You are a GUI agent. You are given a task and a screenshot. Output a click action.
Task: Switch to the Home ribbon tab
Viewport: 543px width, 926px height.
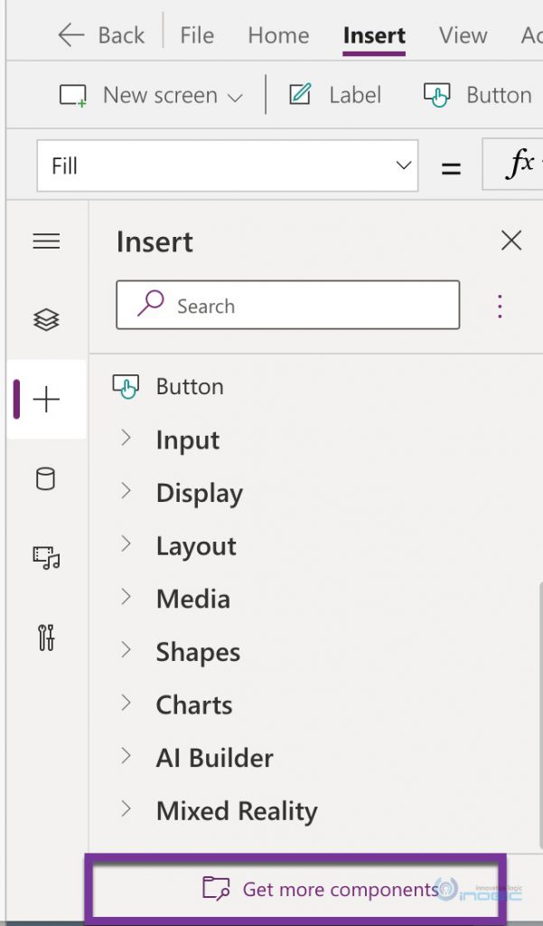pyautogui.click(x=277, y=35)
